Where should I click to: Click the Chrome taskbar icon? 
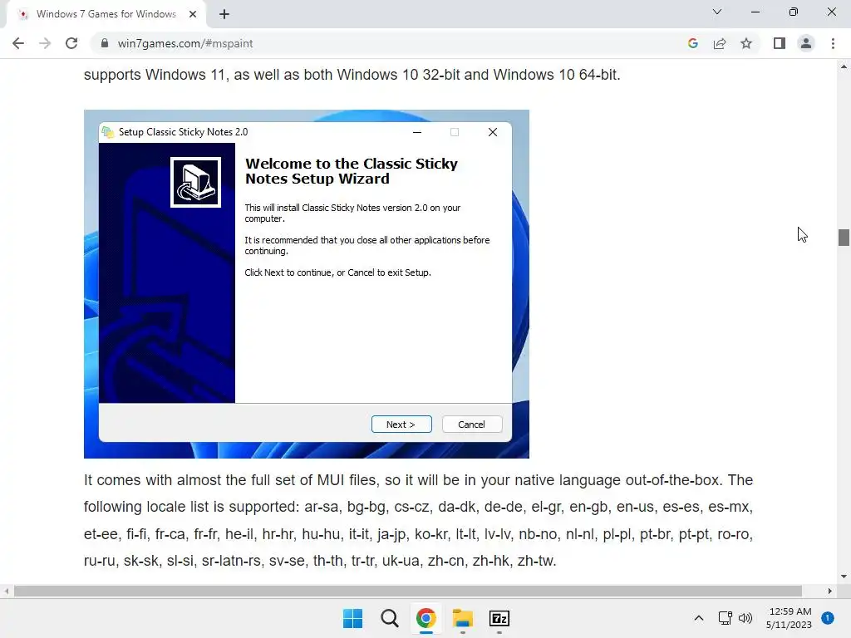click(x=426, y=618)
